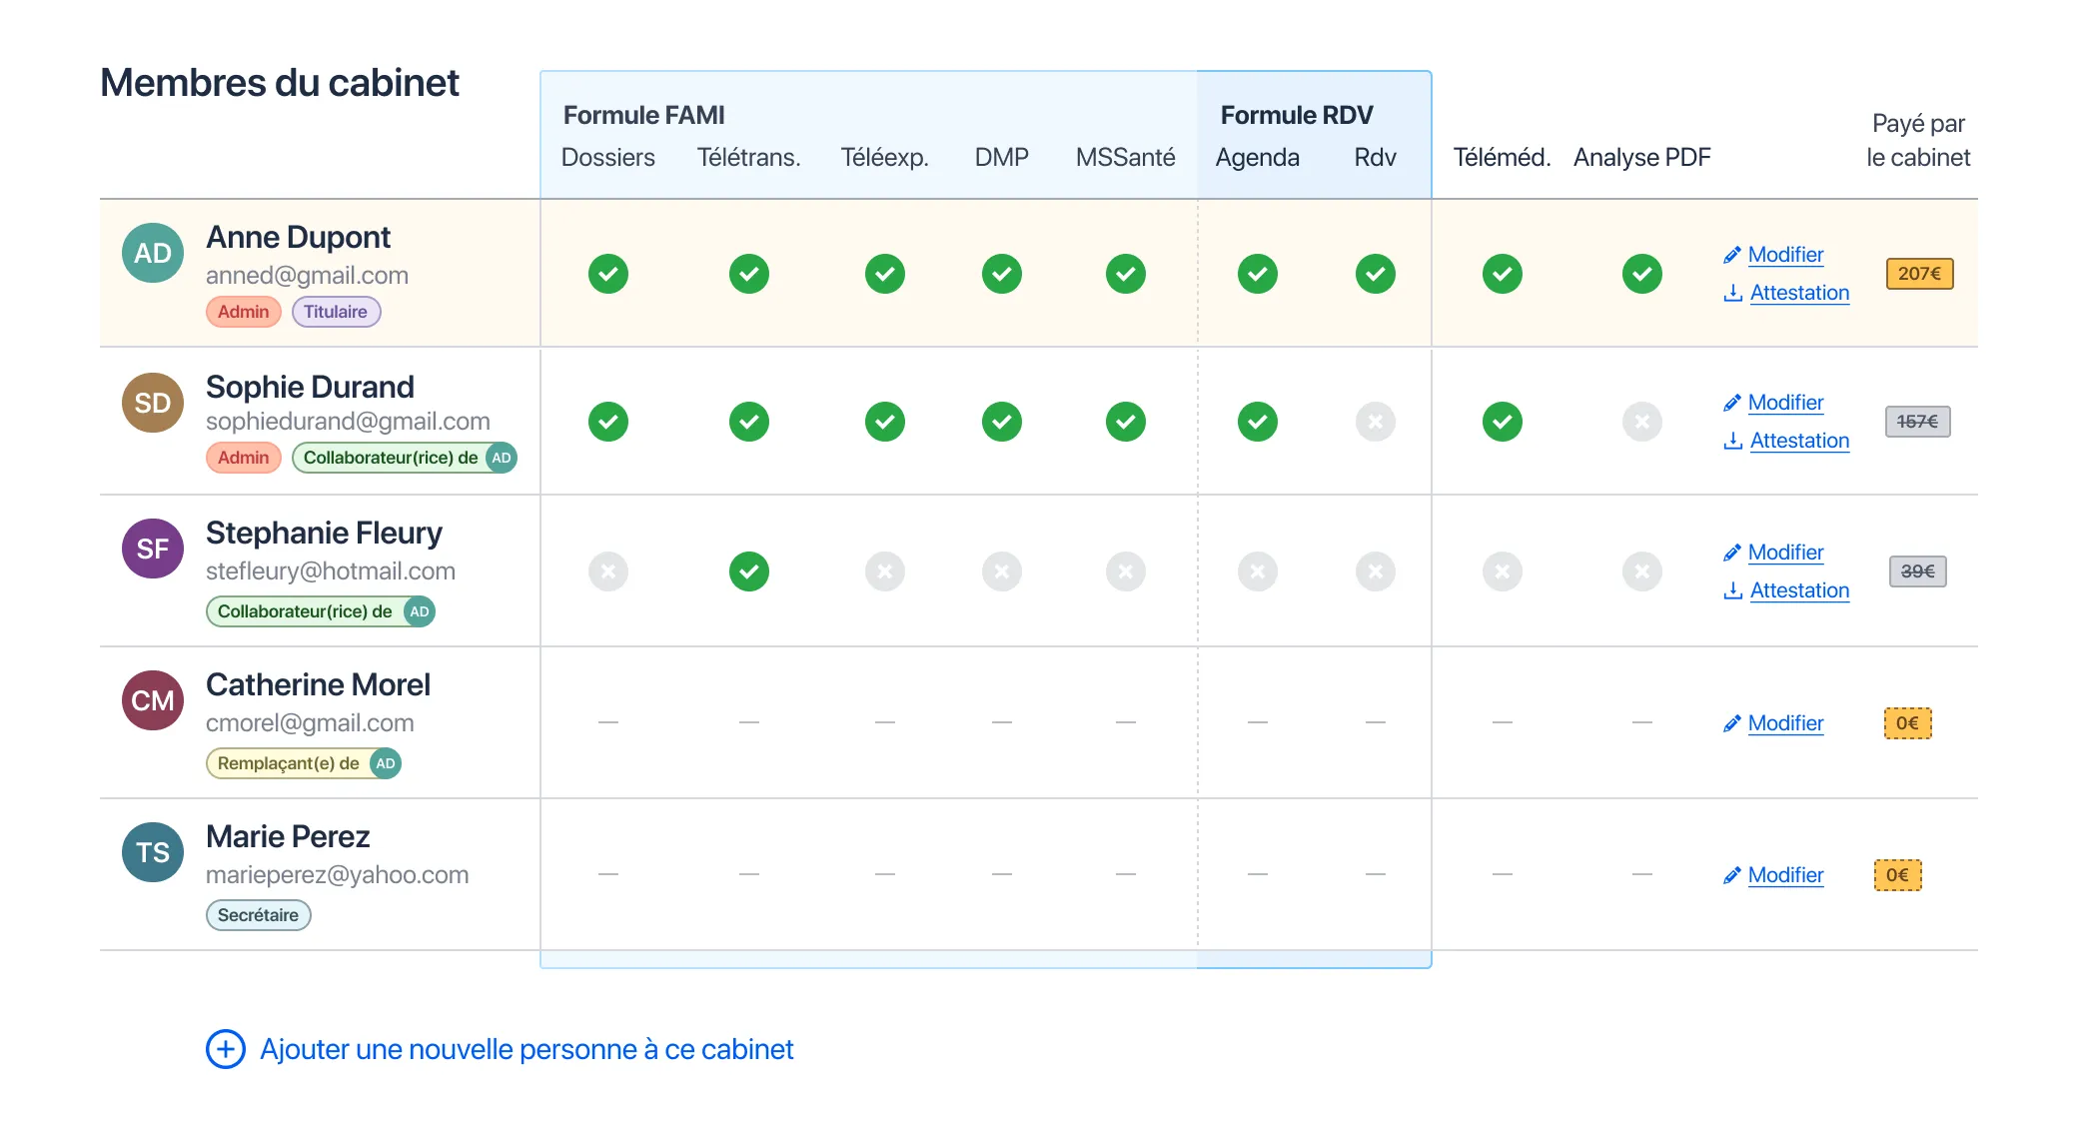The image size is (2078, 1129).
Task: Download Attestation for Anne Dupont
Action: point(1799,293)
